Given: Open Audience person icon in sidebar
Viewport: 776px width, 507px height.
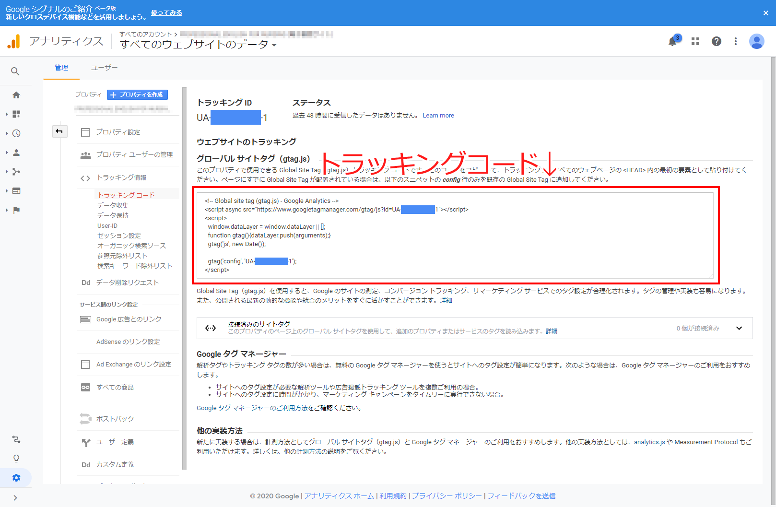Looking at the screenshot, I should coord(16,153).
